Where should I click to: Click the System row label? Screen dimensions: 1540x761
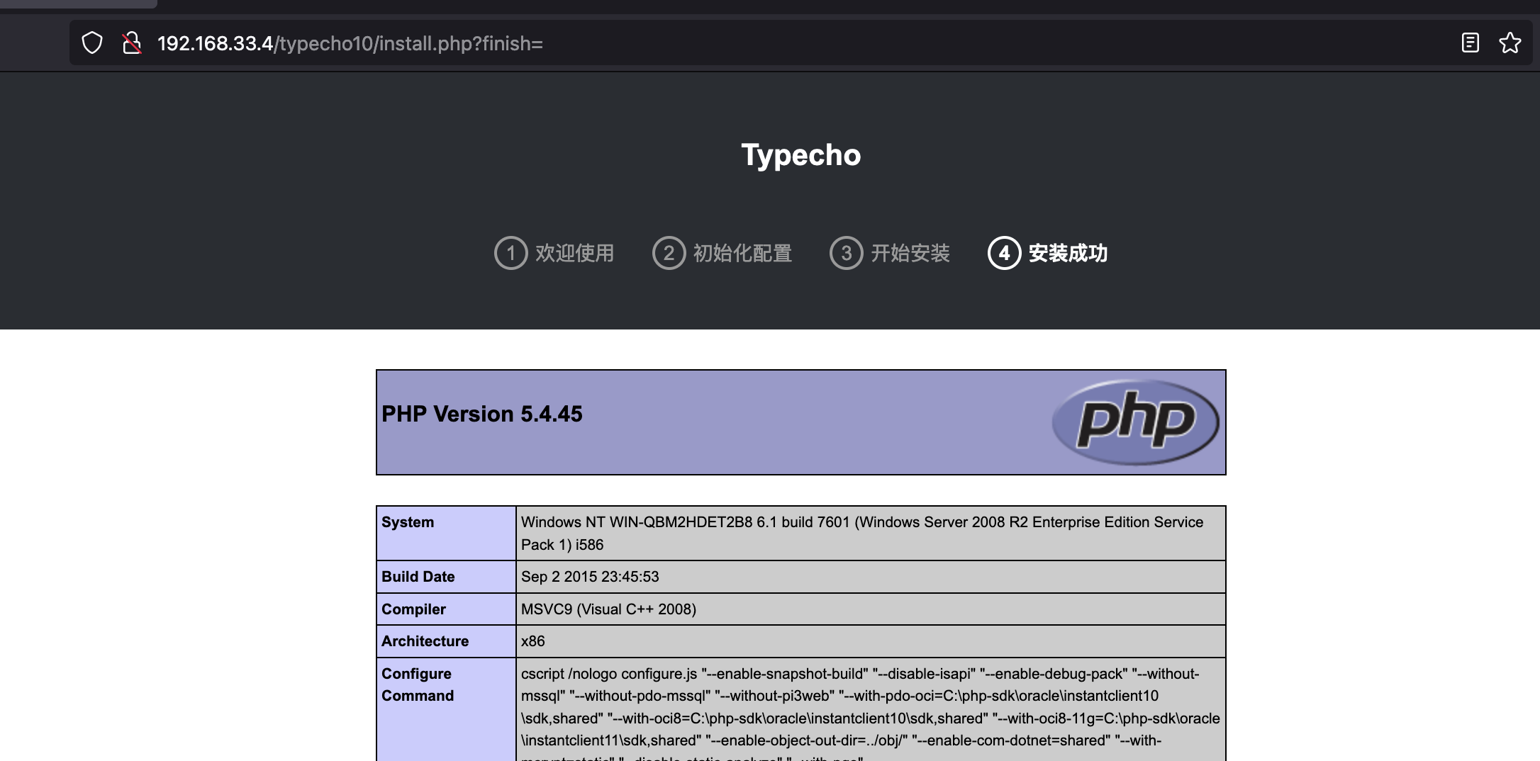pos(408,522)
